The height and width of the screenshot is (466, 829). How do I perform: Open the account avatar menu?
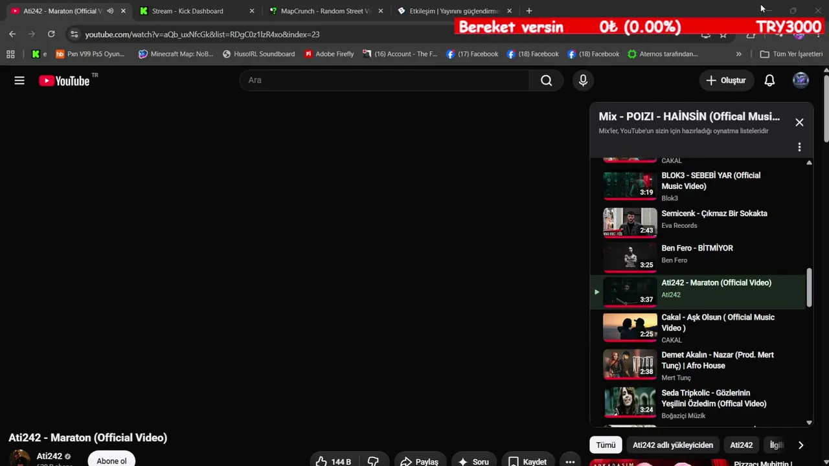tap(801, 80)
